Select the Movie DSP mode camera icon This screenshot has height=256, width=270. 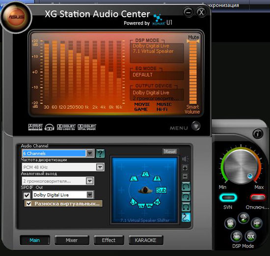[x=230, y=223]
